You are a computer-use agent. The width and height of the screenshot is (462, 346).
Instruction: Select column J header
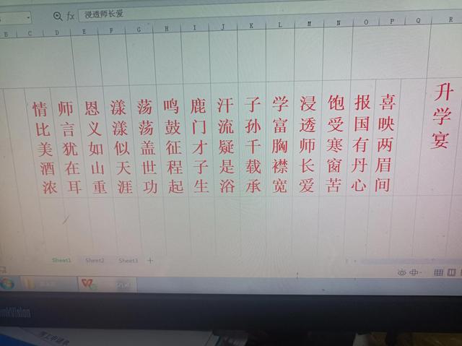[x=223, y=27]
